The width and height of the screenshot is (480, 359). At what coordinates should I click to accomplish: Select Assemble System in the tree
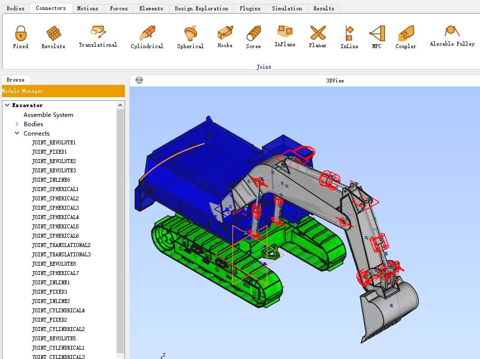coord(48,114)
